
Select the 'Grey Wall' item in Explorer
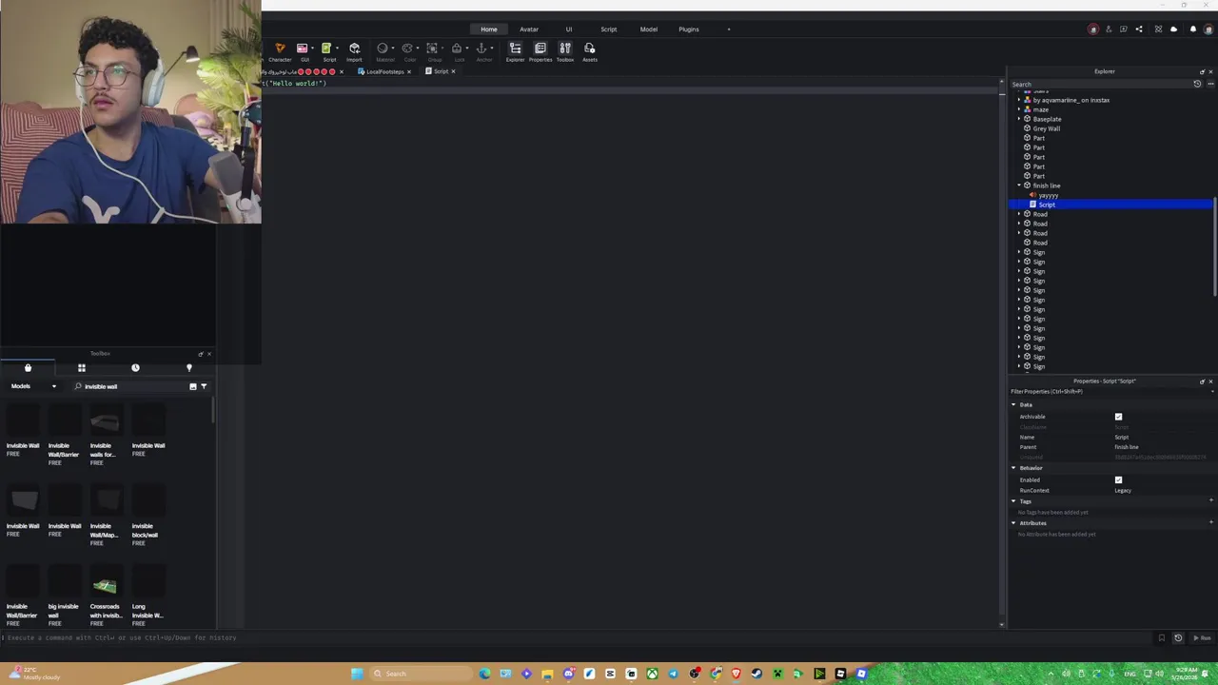tap(1046, 128)
